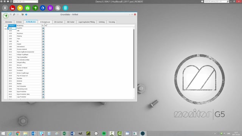The image size is (242, 136).
Task: Click the arrow button on the Diverse material row
Action: click(43, 49)
